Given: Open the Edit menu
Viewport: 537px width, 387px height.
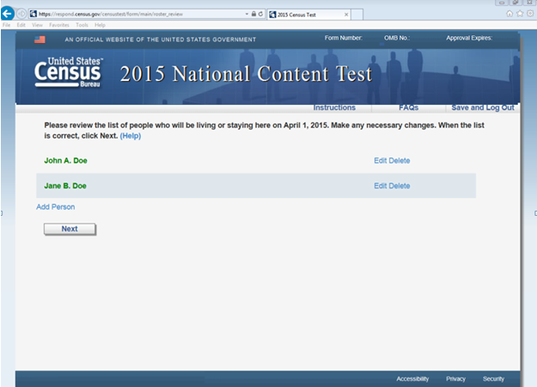Looking at the screenshot, I should (x=21, y=25).
